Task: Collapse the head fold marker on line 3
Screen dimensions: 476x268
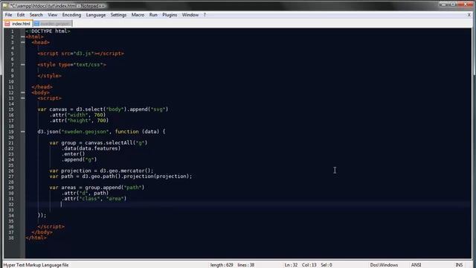Action: [23, 42]
